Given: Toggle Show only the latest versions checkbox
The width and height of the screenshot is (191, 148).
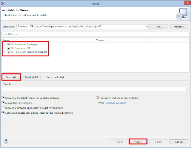Looking at the screenshot, I should (3, 98).
